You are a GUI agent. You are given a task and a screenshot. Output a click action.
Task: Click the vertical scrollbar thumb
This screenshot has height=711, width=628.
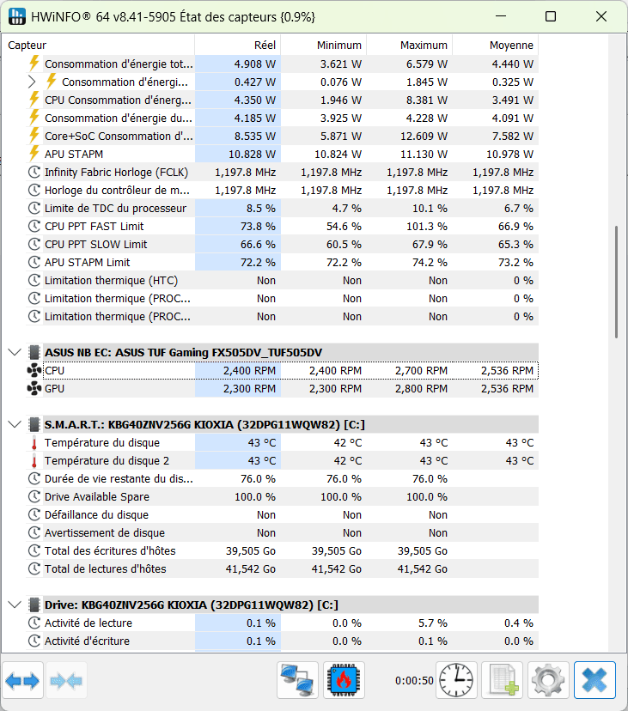click(x=614, y=283)
